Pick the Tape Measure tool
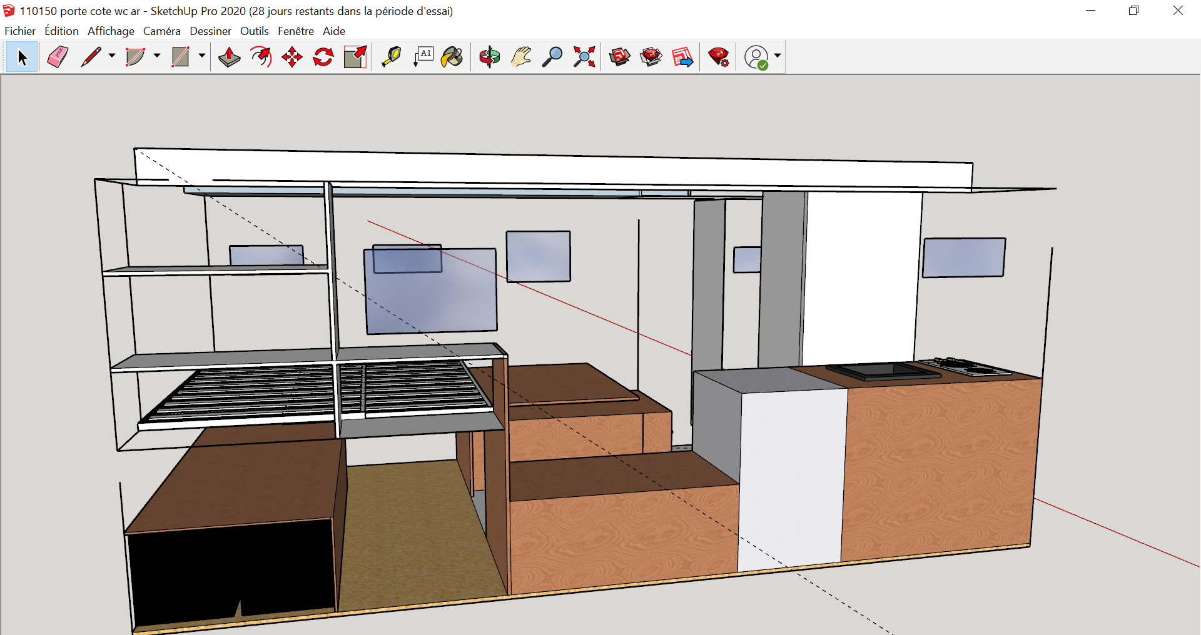1201x635 pixels. tap(392, 57)
